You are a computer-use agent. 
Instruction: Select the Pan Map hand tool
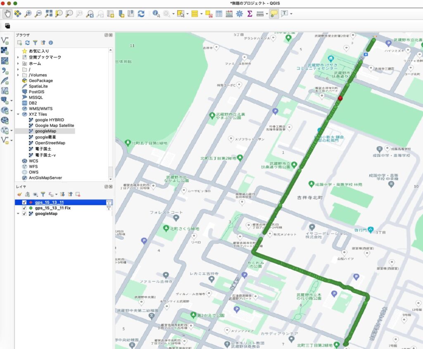point(7,14)
